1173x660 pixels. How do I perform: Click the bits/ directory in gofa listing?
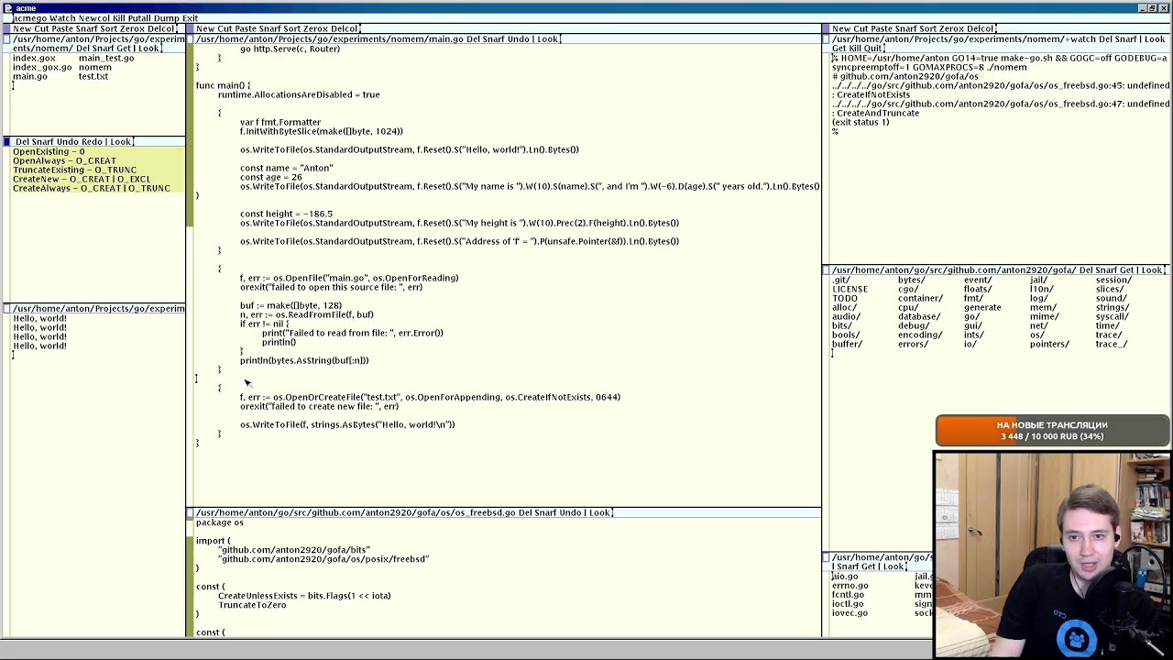841,325
